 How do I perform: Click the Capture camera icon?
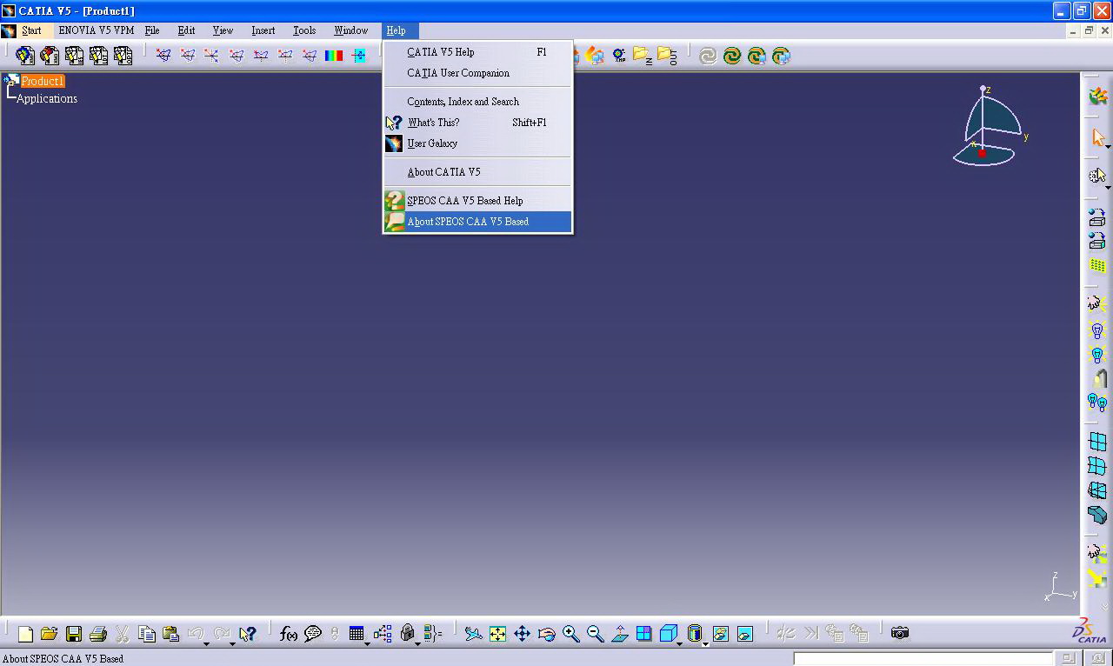[x=900, y=633]
